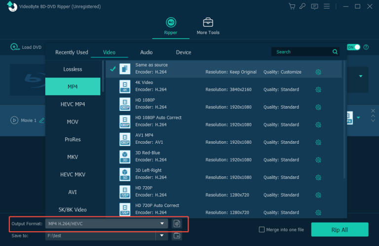The width and height of the screenshot is (379, 246).
Task: Open settings gear for Same as source
Action: pyautogui.click(x=318, y=72)
